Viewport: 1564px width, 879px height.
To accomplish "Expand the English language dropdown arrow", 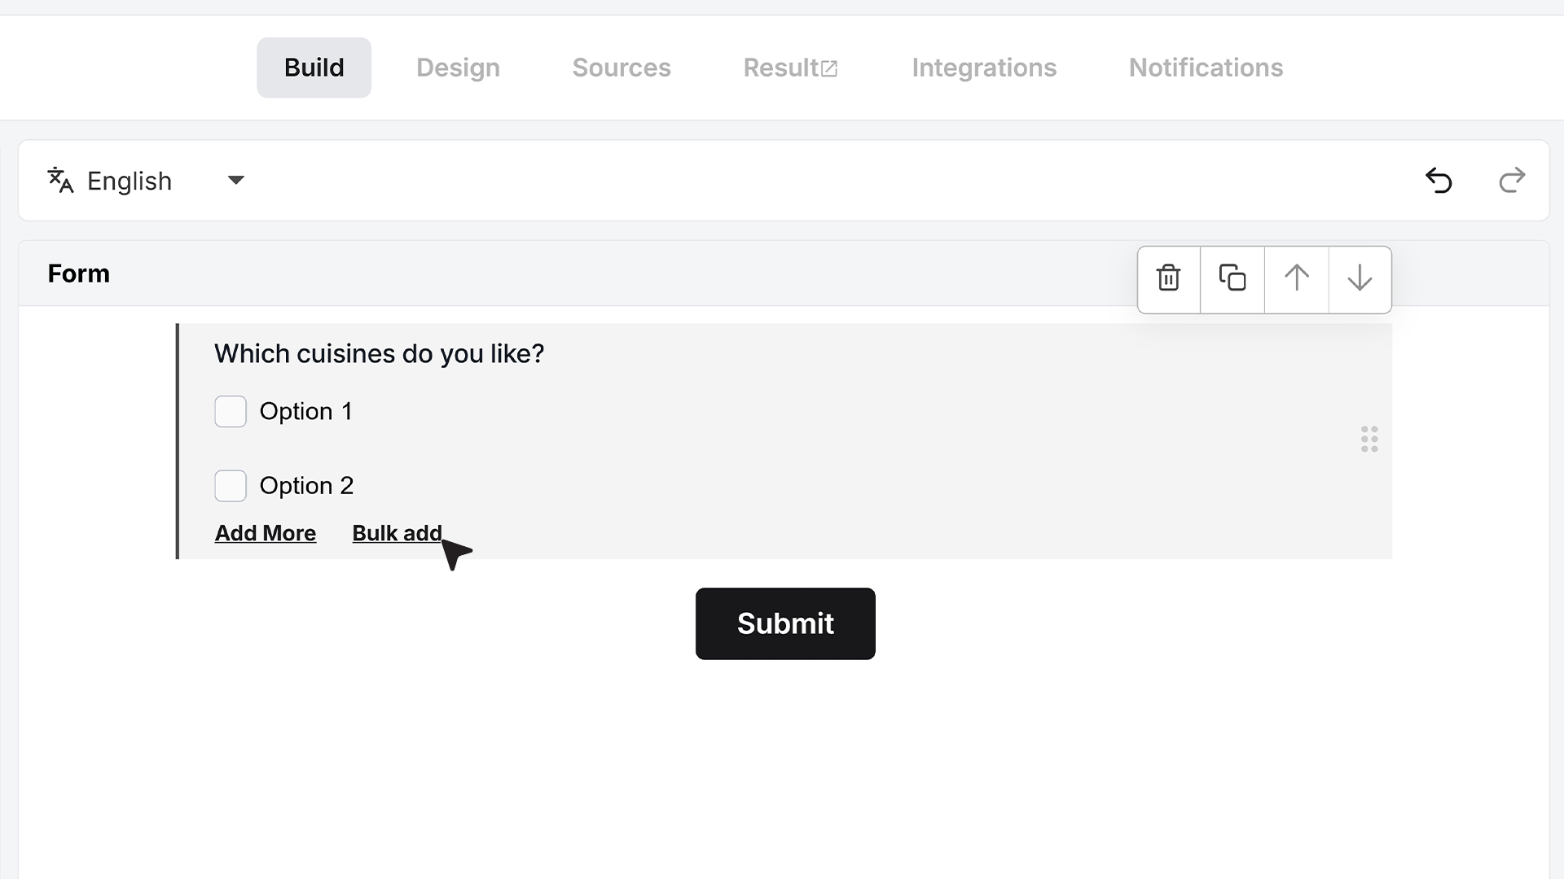I will point(236,180).
